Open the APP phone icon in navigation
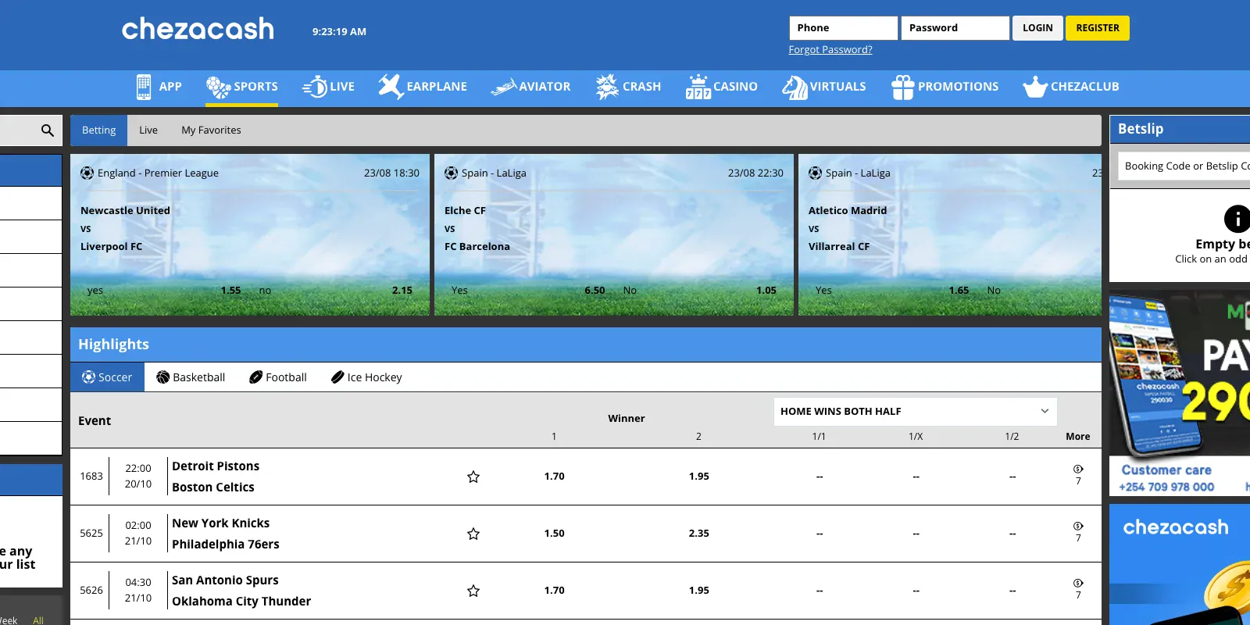The image size is (1250, 625). coord(144,87)
